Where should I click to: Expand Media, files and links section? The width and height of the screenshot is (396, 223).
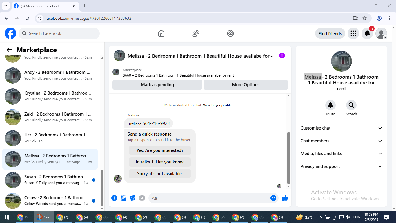[341, 154]
